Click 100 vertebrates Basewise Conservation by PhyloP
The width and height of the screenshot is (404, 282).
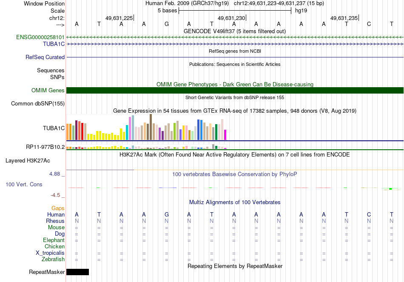pyautogui.click(x=235, y=174)
